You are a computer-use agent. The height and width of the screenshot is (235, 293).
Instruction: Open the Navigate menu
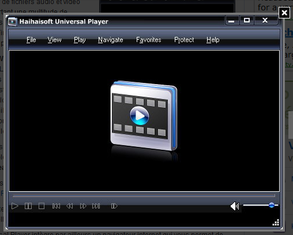[x=111, y=40]
